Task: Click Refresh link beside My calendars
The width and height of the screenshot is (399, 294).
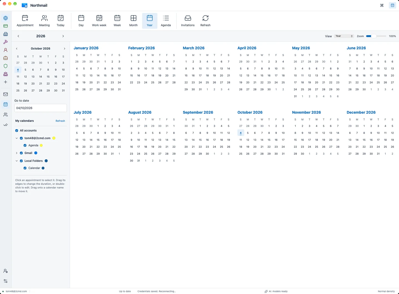Action: coord(60,121)
